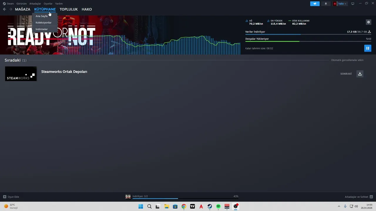Click the download icon beside 17,3 GB
The width and height of the screenshot is (376, 211).
pos(369,32)
